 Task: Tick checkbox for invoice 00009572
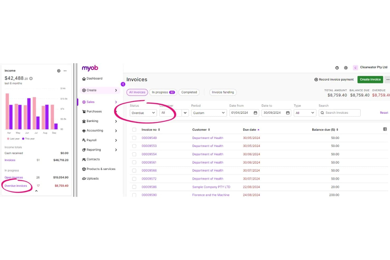[x=134, y=179]
